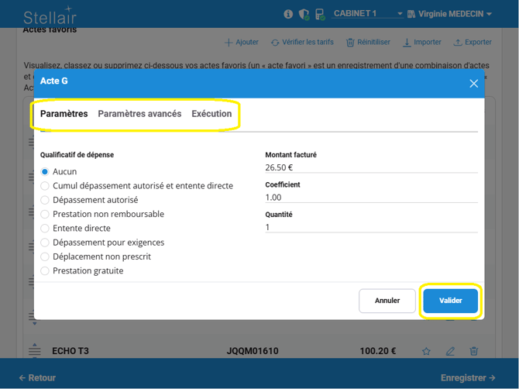
Task: Select Dépassement autorisé radio option
Action: point(45,200)
